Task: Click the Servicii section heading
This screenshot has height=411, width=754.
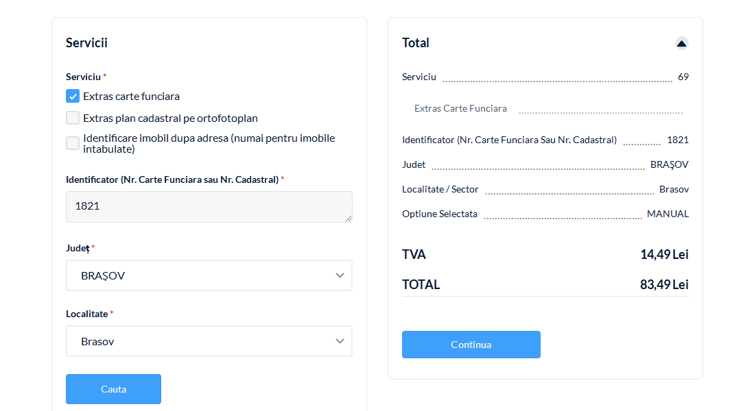Action: point(86,43)
